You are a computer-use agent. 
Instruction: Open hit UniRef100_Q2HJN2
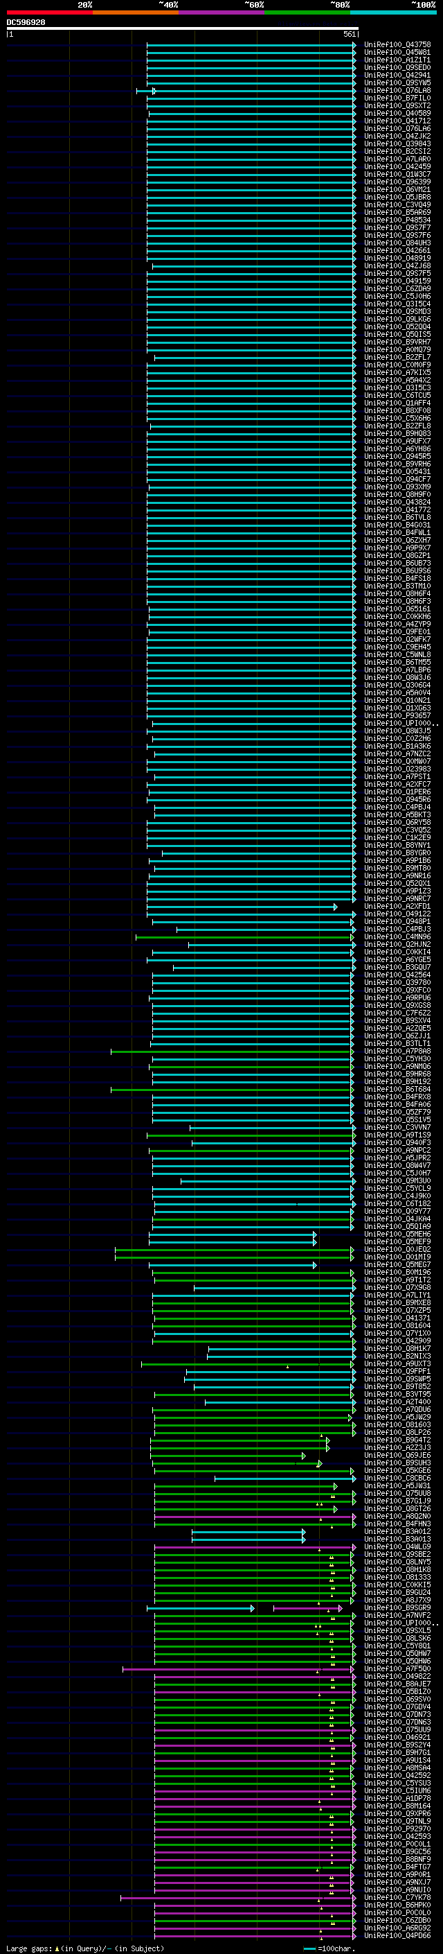coord(397,944)
